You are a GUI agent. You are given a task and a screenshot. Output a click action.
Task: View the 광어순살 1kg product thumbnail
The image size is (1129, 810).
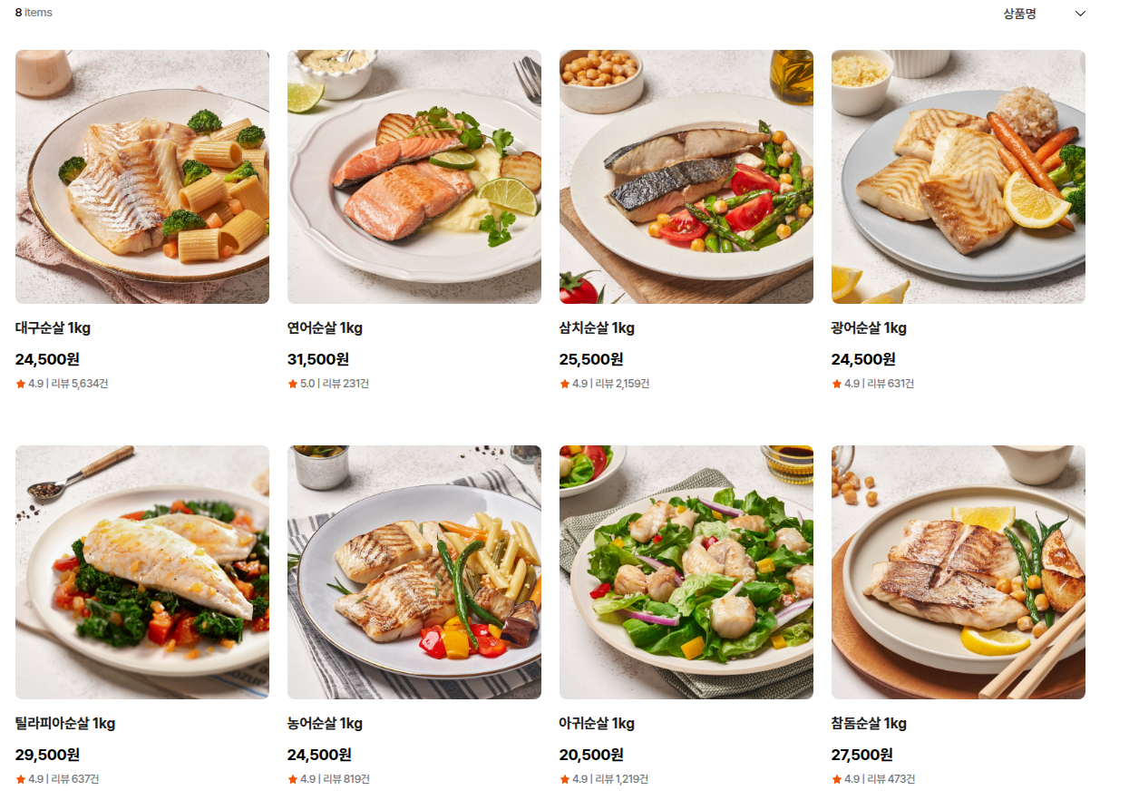point(959,177)
